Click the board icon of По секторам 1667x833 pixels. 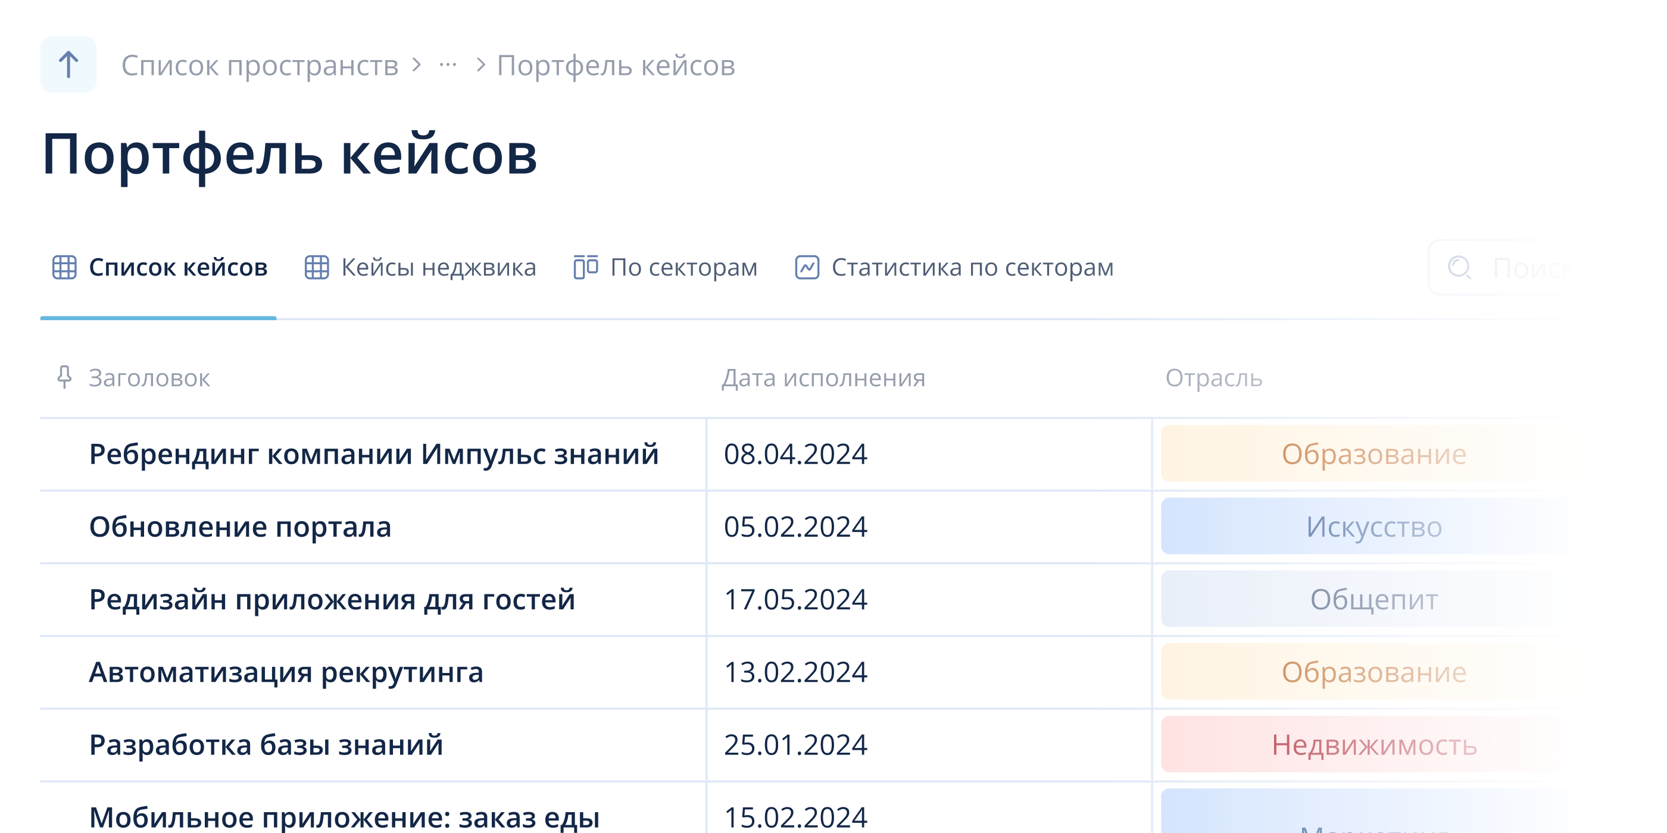tap(586, 267)
